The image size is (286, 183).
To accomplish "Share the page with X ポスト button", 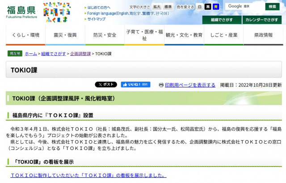I will tap(106, 84).
